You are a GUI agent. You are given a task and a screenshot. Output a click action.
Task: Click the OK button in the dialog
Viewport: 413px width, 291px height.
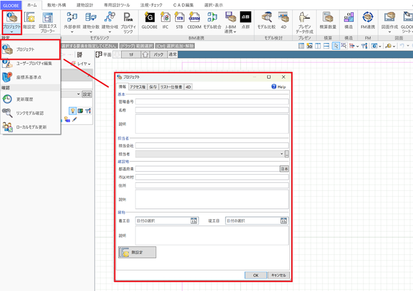pos(256,275)
